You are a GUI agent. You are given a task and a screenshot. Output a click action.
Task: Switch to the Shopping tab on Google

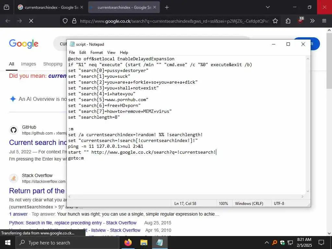pos(53,64)
